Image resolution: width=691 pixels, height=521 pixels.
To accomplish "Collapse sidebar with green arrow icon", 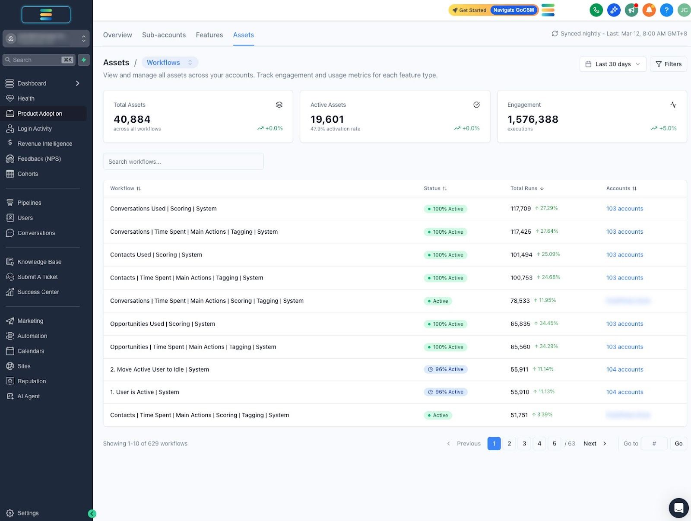I will (92, 514).
